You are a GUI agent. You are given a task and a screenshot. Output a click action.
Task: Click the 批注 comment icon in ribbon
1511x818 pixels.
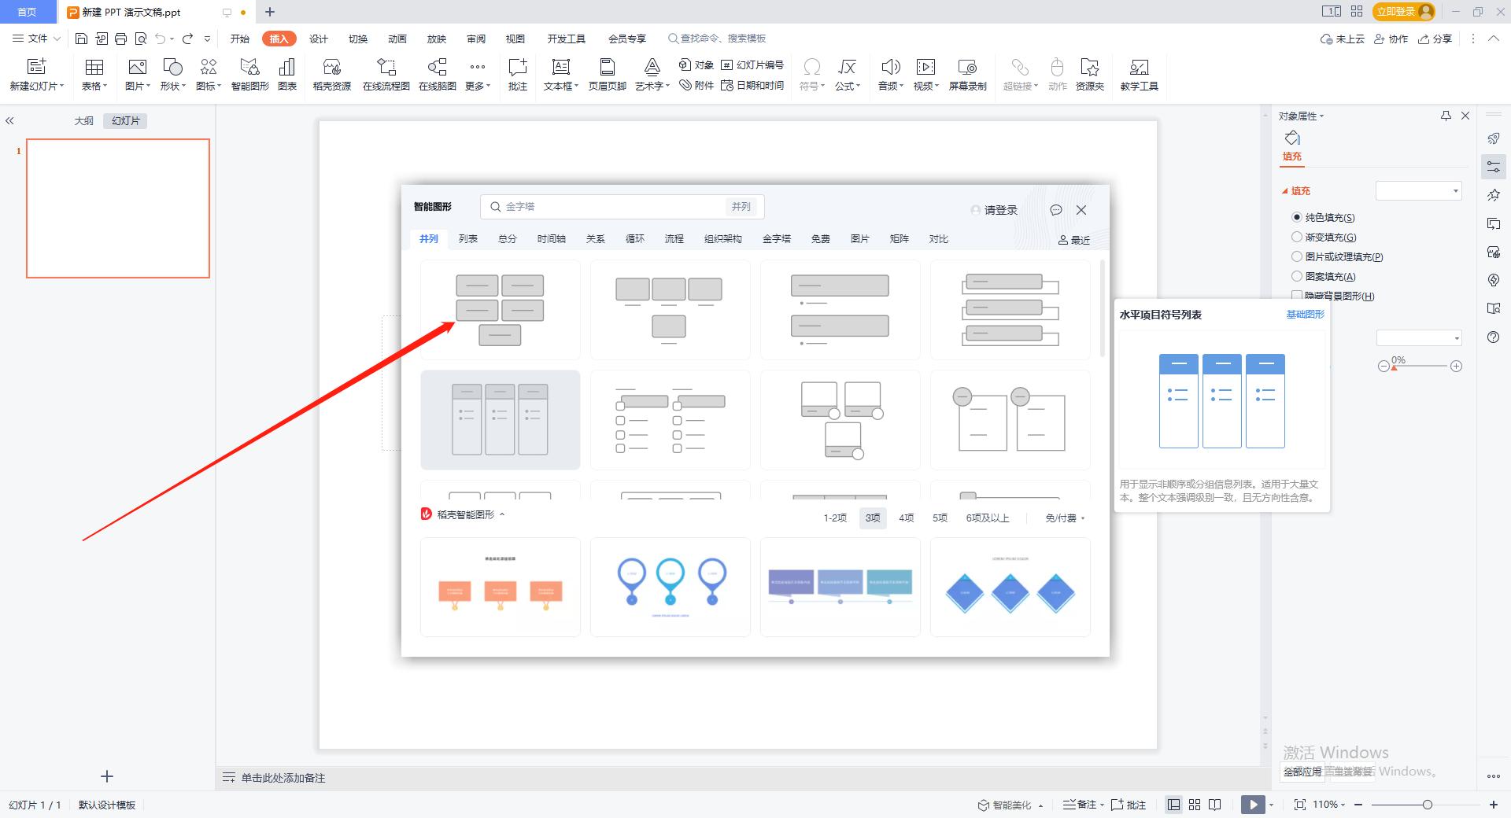coord(517,75)
